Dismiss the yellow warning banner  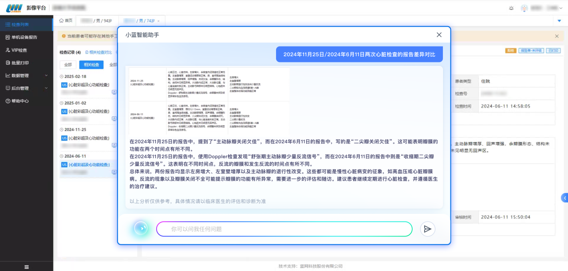coord(557,36)
